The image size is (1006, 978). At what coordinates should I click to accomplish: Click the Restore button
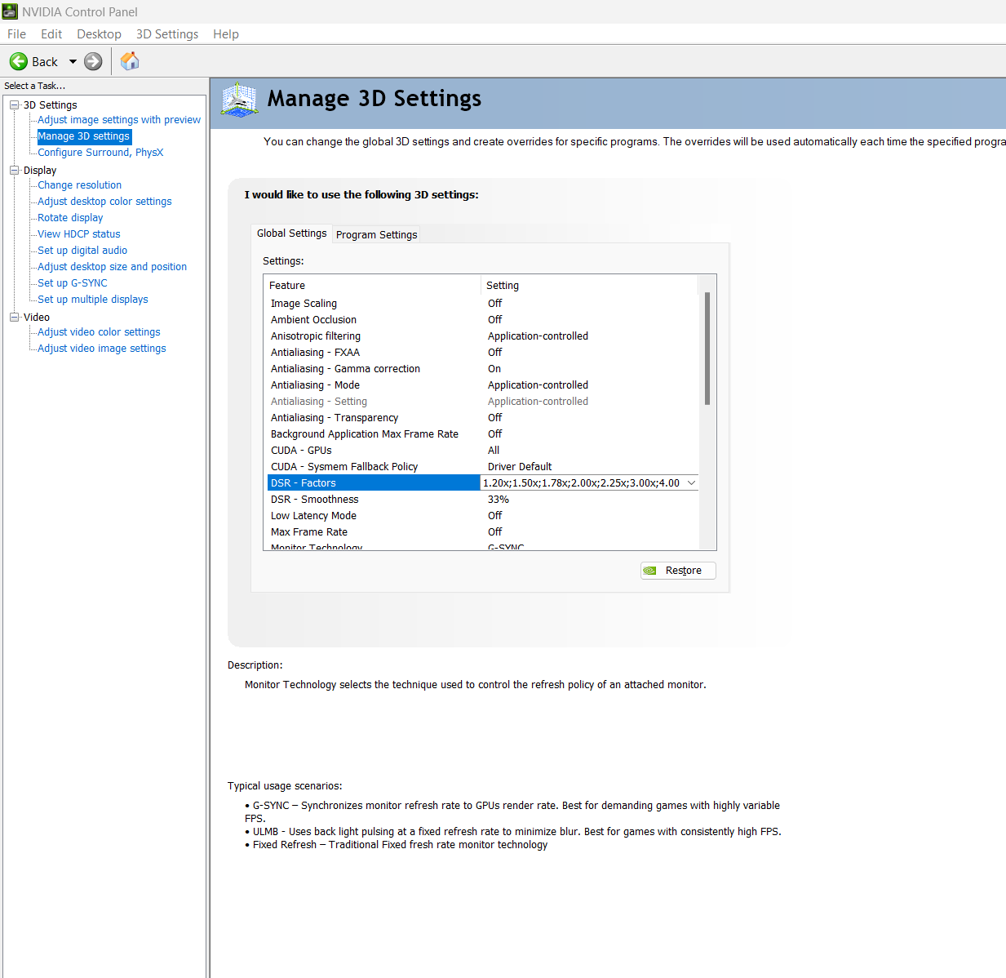coord(678,571)
